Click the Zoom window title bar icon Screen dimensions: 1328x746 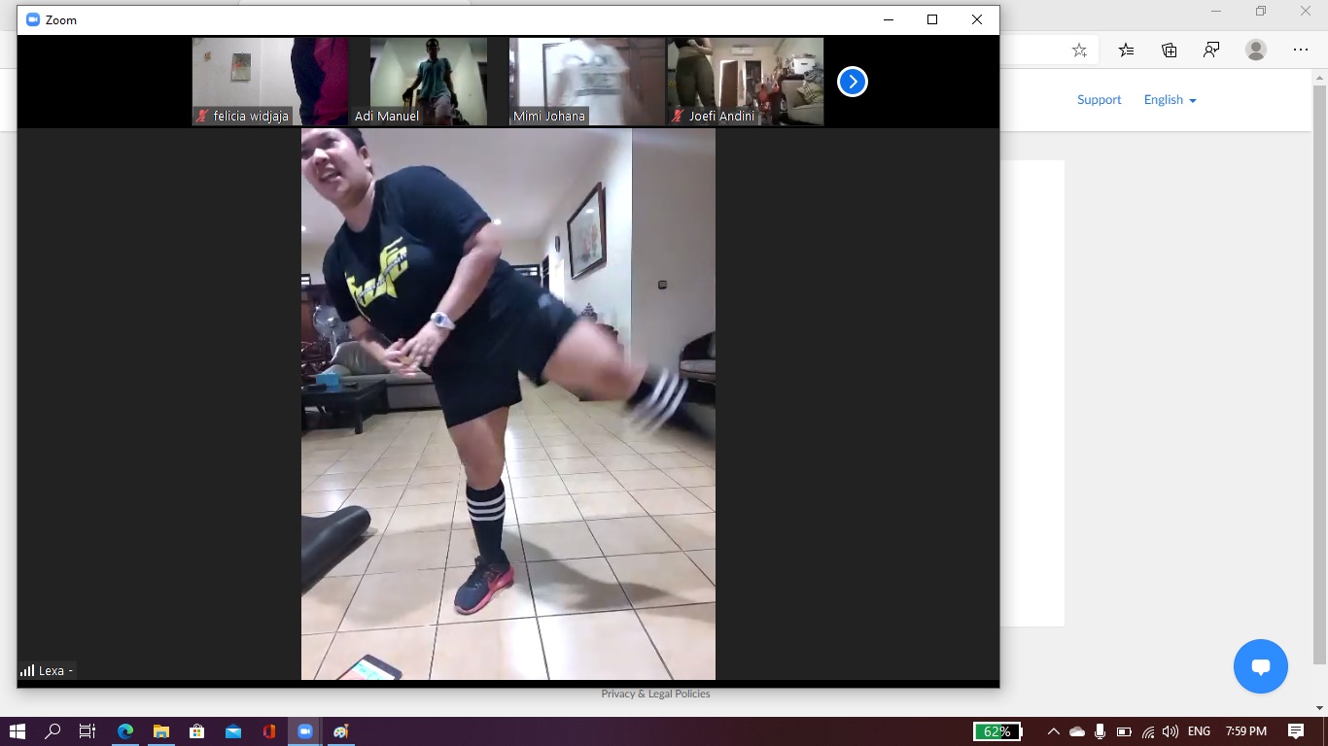pyautogui.click(x=32, y=19)
